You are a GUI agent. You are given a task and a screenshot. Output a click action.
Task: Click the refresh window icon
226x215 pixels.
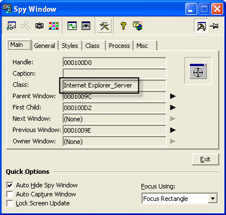pyautogui.click(x=72, y=25)
